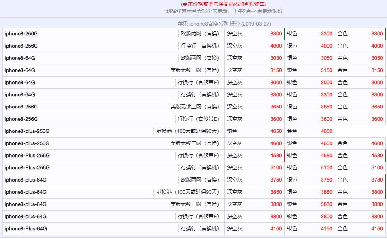Select gold 4150 price for iphone8-Plus-64G
Screen dimensions: 387x239
[x=377, y=229]
